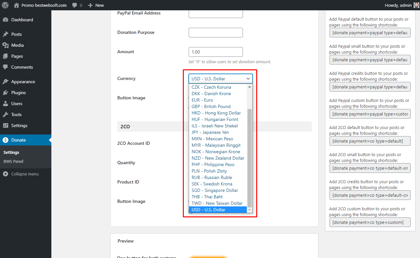Screen dimensions: 420x258
Task: Select Paypal small button shortcode field
Action: tap(370, 60)
